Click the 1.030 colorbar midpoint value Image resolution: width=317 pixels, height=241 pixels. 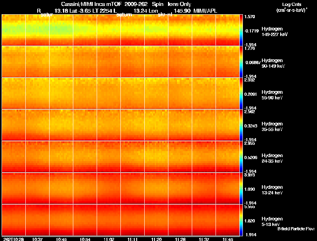pyautogui.click(x=250, y=189)
